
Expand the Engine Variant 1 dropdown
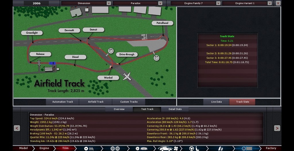click(270, 3)
